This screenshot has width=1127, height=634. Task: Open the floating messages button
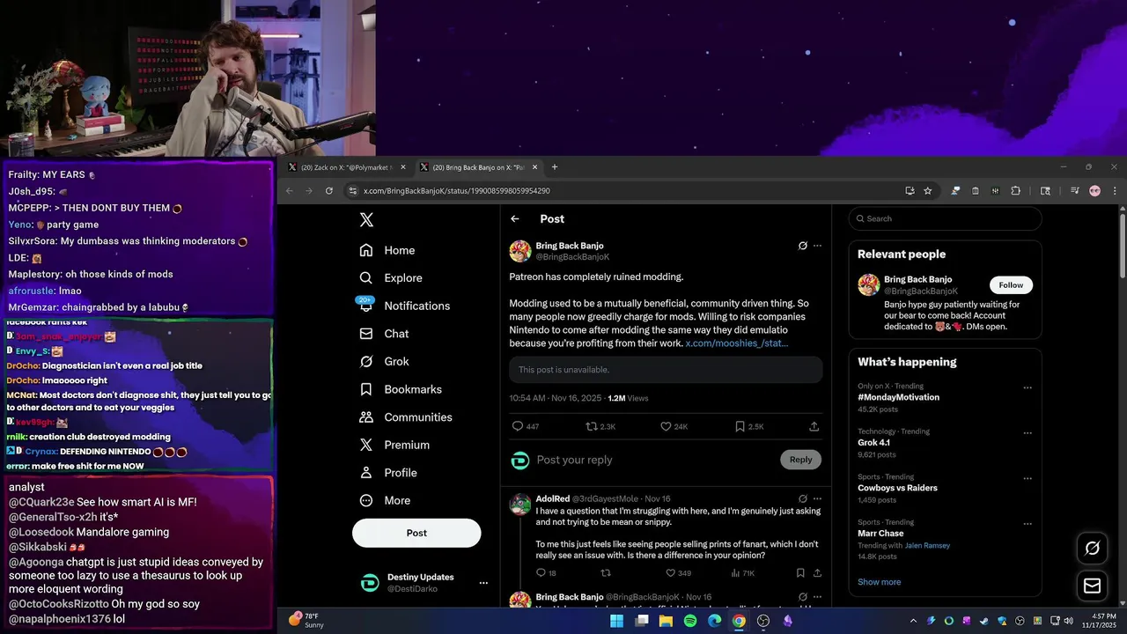click(1093, 586)
